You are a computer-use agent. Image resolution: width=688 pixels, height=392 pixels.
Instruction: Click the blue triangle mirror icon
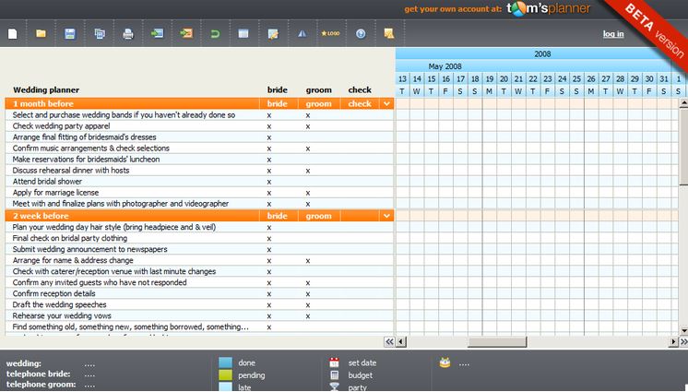tap(302, 33)
